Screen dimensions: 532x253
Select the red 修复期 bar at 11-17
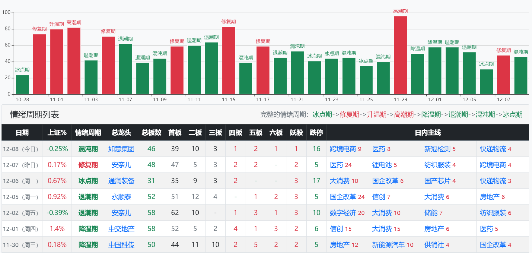point(263,70)
